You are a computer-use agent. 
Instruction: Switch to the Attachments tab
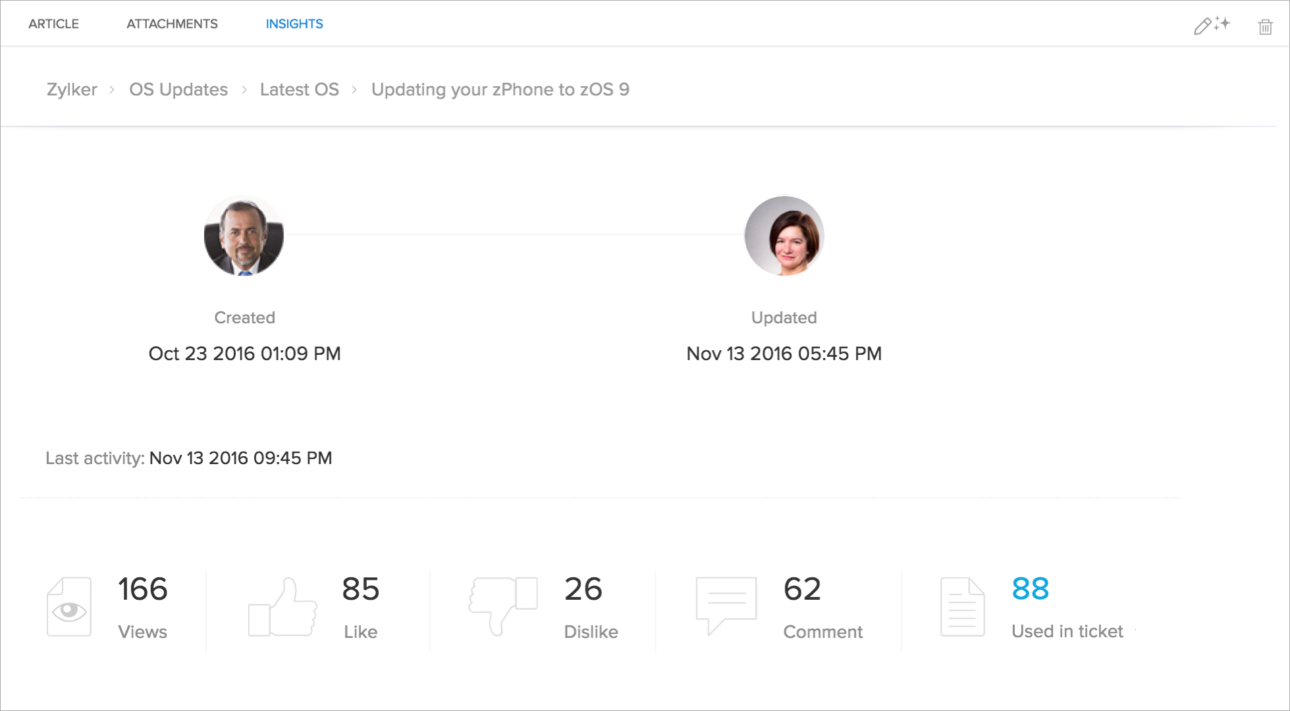172,24
